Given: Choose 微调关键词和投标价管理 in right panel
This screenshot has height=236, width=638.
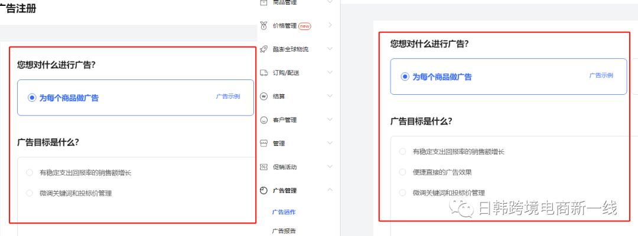Looking at the screenshot, I should 402,192.
